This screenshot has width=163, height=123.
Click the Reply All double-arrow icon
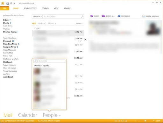(103, 16)
